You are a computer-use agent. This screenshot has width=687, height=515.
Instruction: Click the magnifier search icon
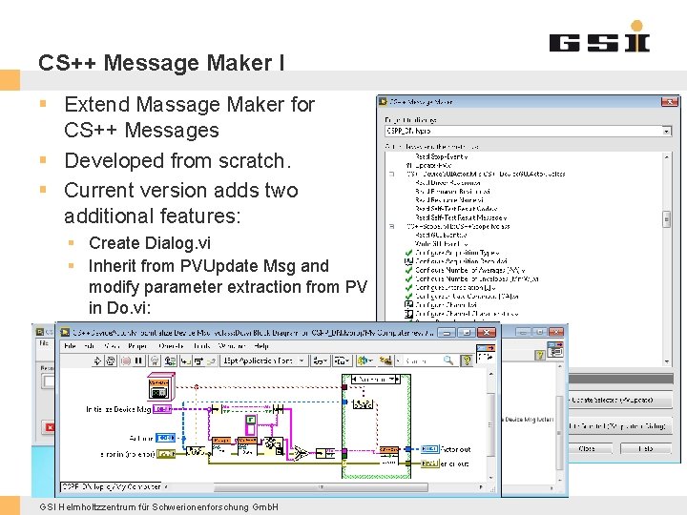448,360
